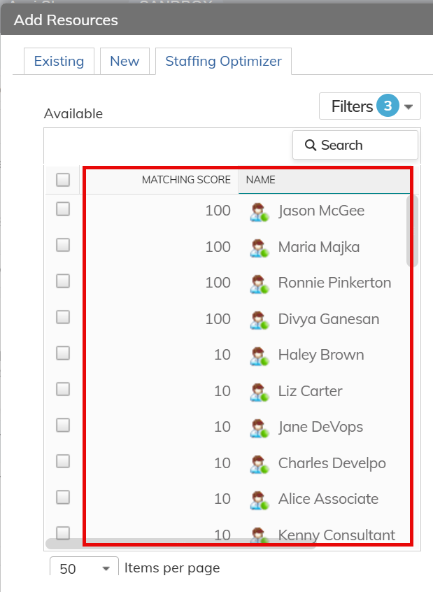The image size is (433, 592).
Task: Click the user icon beside Maria Majka
Action: [x=260, y=248]
